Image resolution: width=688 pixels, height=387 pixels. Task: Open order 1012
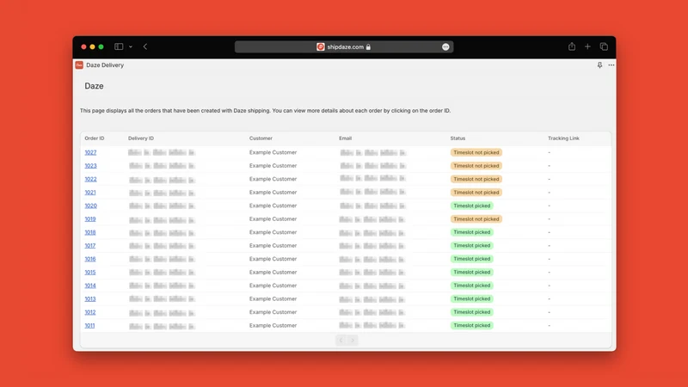pyautogui.click(x=90, y=312)
